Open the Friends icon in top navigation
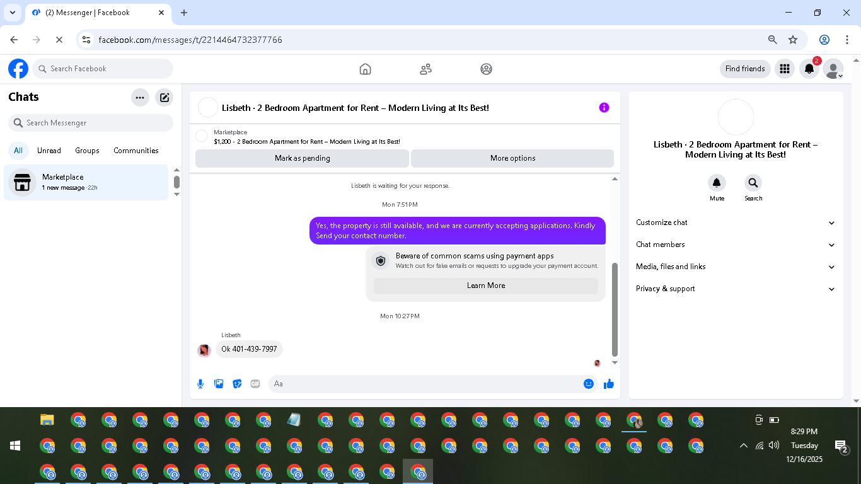 tap(425, 69)
